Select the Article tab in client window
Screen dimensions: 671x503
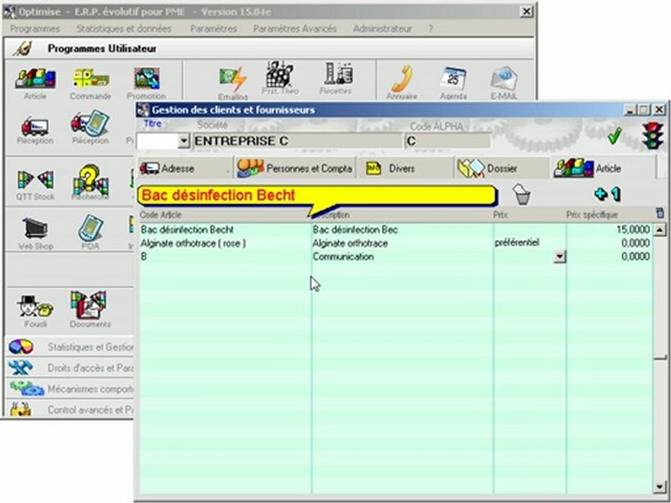603,168
